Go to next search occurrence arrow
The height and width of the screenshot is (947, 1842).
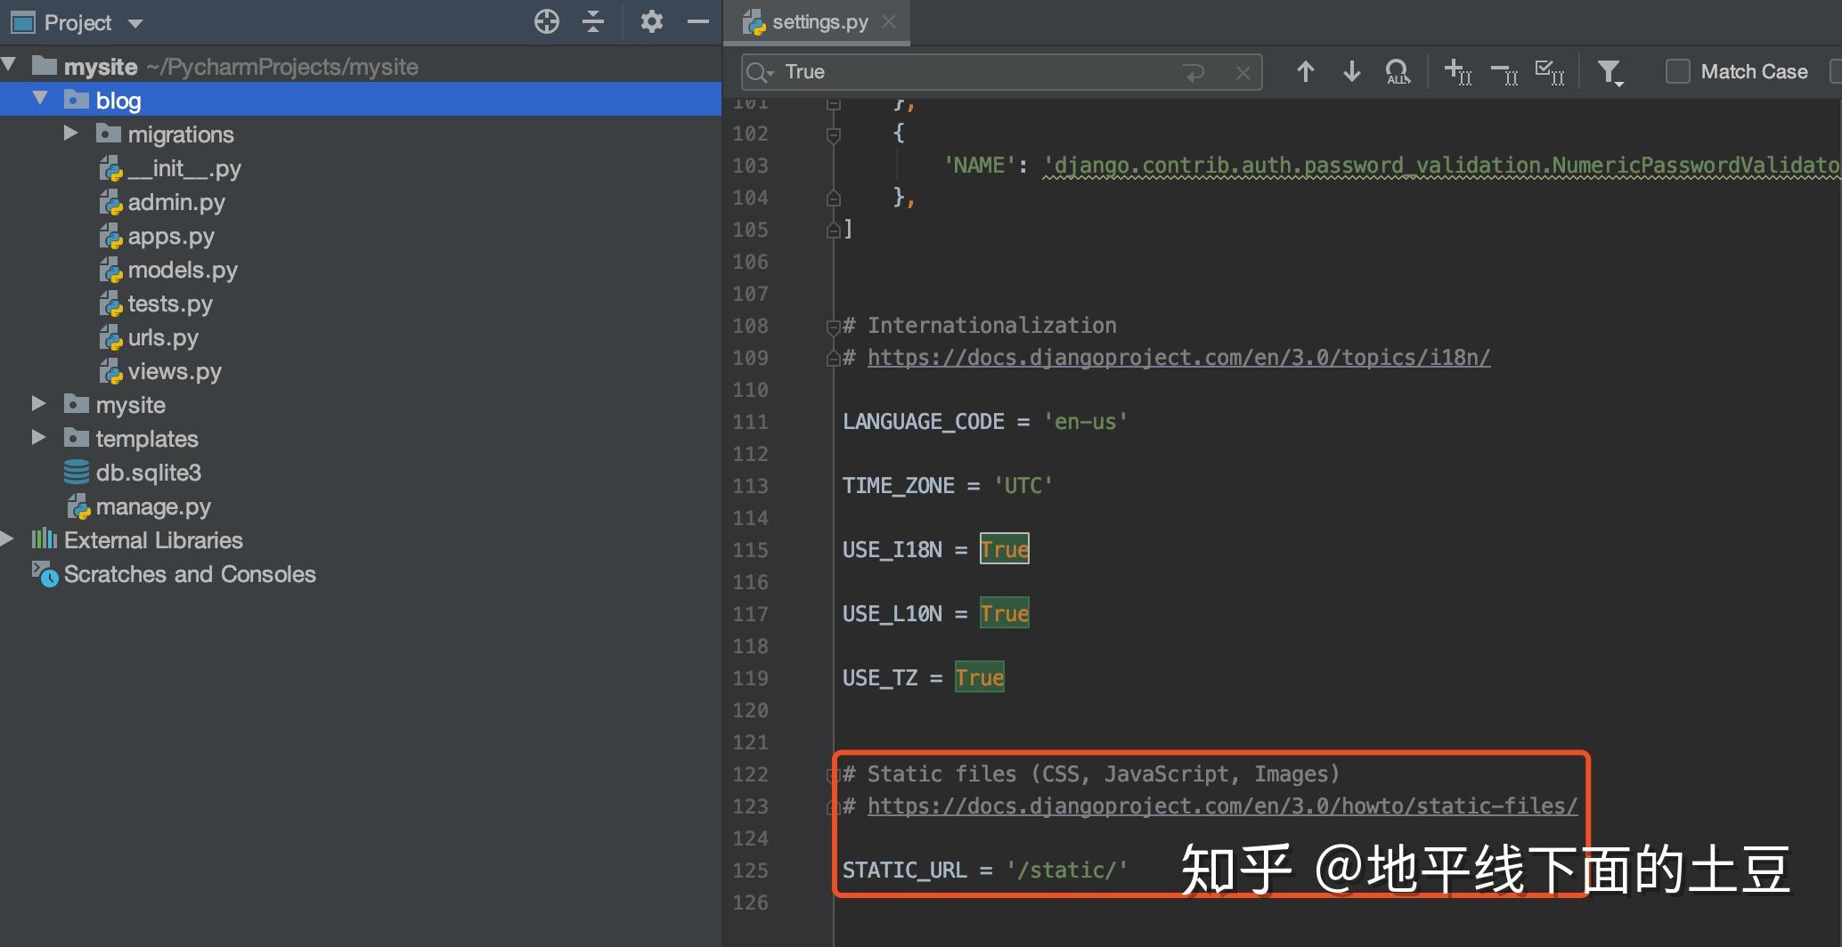click(x=1352, y=71)
